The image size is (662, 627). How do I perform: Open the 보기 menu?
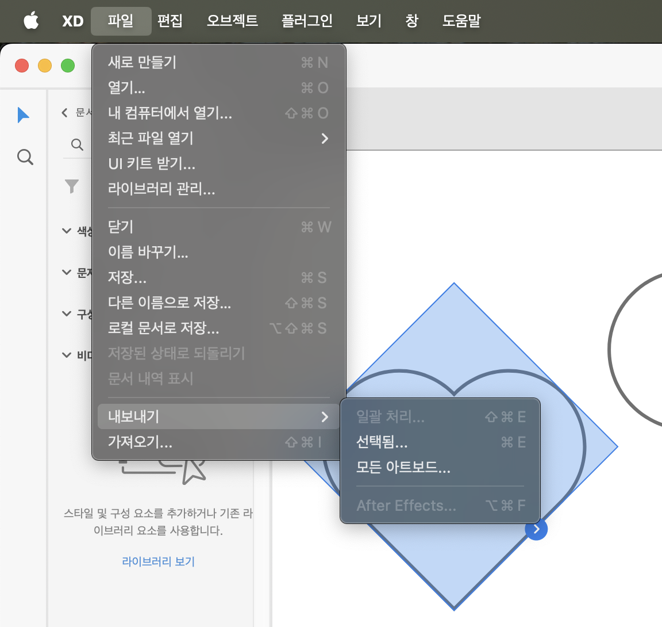pyautogui.click(x=368, y=21)
